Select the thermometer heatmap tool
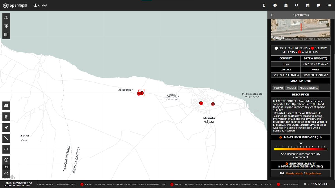Screen dimensions: 335x188 [x=6, y=117]
